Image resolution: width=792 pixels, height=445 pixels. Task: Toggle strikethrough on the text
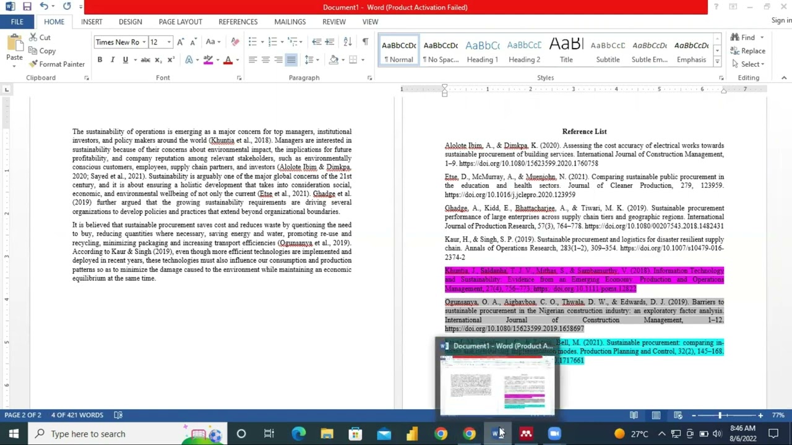tap(145, 60)
